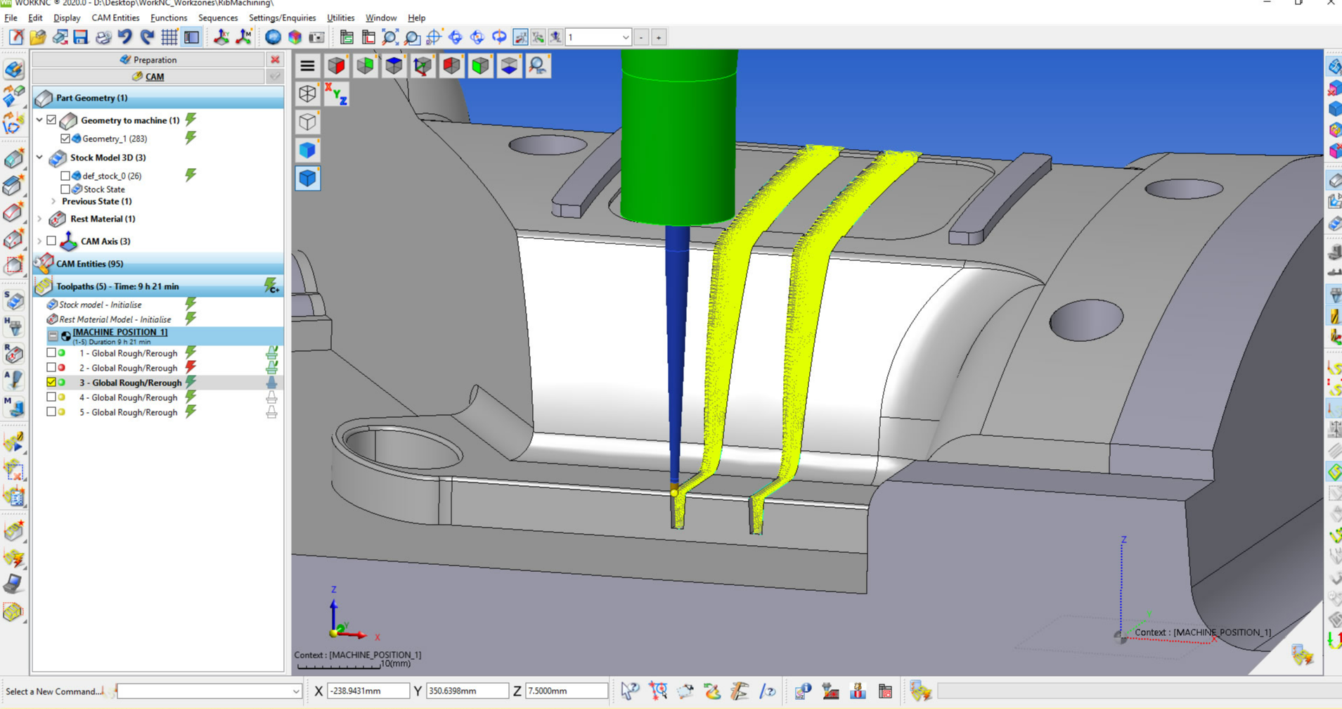Screen dimensions: 1342x709
Task: Click the Y coordinate input field
Action: click(467, 691)
